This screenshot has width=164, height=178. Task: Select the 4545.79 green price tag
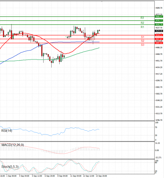click(159, 25)
